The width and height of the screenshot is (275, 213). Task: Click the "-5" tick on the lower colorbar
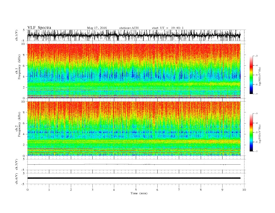(x=256, y=133)
